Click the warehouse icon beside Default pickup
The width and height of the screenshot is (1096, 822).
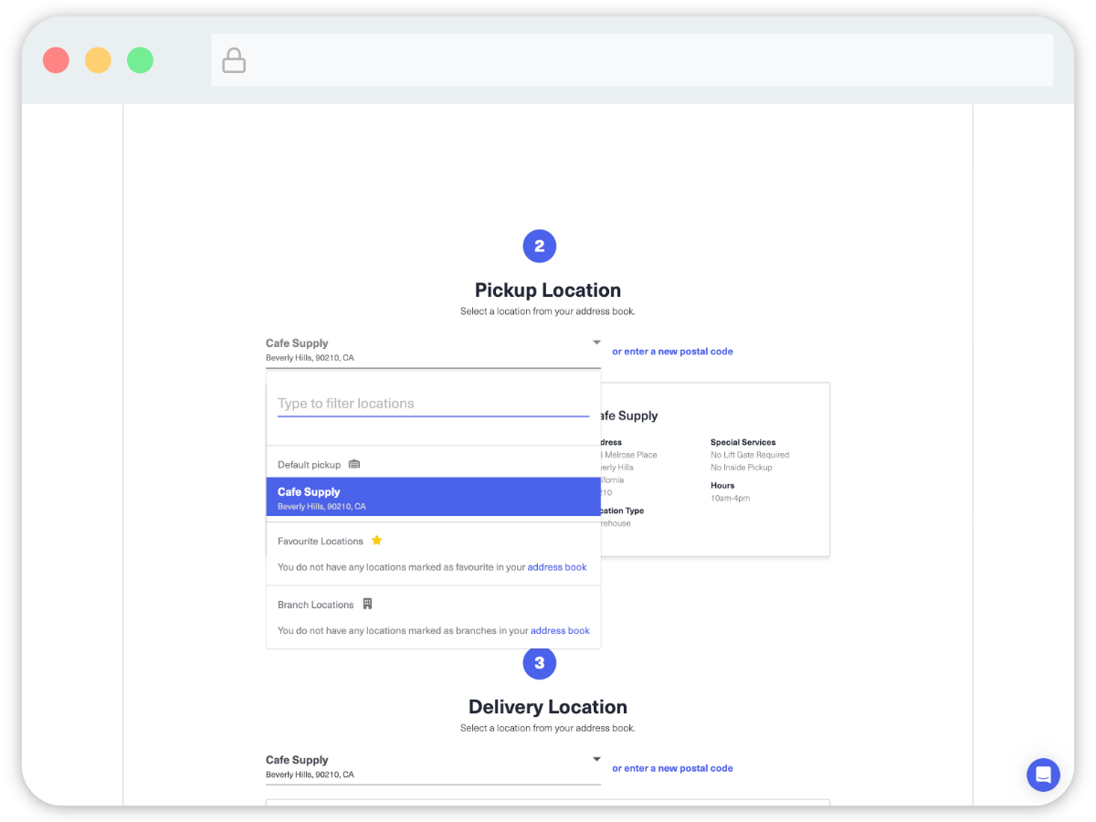(x=354, y=464)
